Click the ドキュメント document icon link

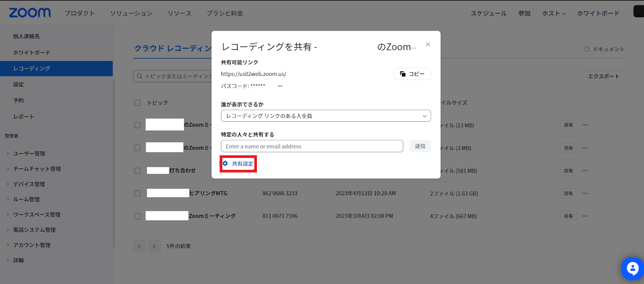click(605, 49)
